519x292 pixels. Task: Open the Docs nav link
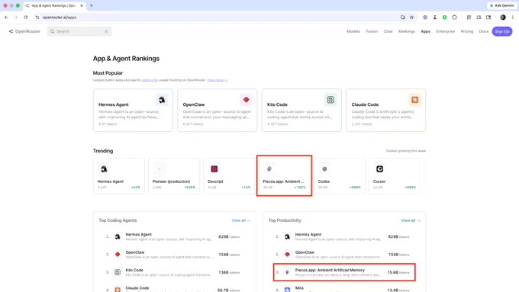[483, 31]
